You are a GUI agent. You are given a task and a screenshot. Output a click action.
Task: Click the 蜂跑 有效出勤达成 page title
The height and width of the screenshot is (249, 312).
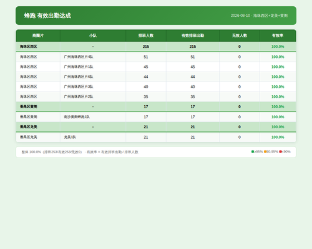point(47,16)
